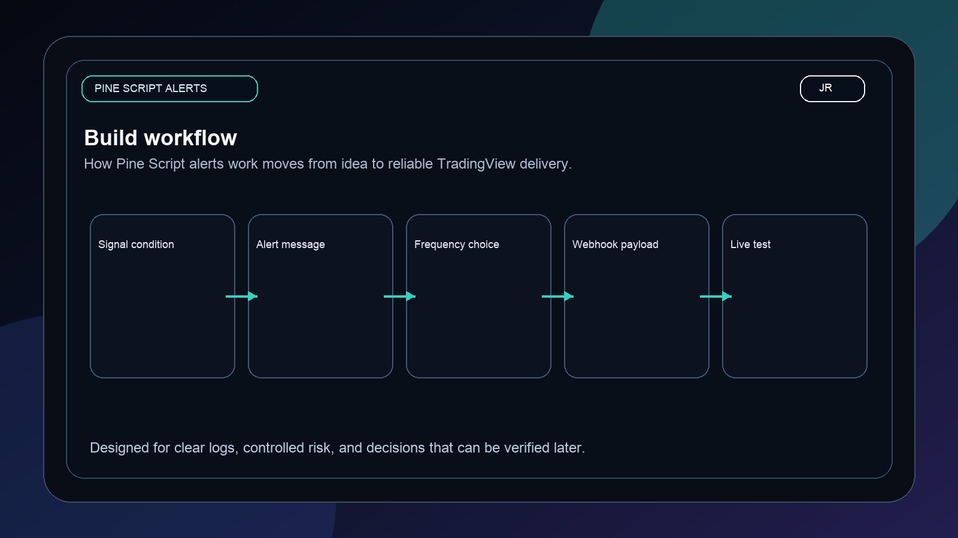
Task: Click the Live test label
Action: pyautogui.click(x=750, y=244)
